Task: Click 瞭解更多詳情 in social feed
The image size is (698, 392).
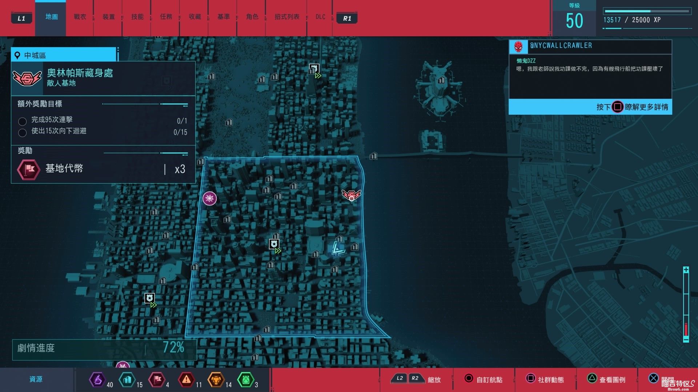Action: point(646,107)
